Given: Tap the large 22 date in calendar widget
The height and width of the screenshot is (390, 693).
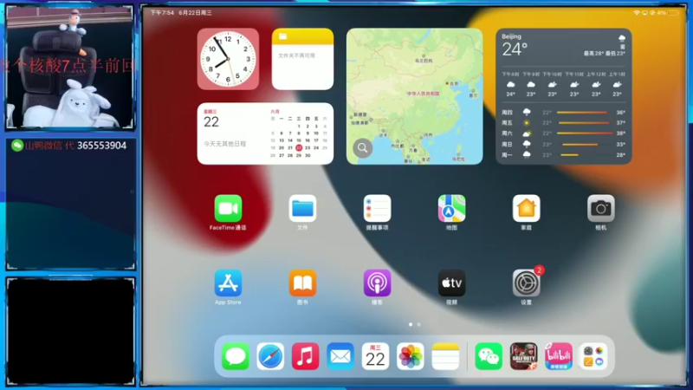Looking at the screenshot, I should click(211, 122).
